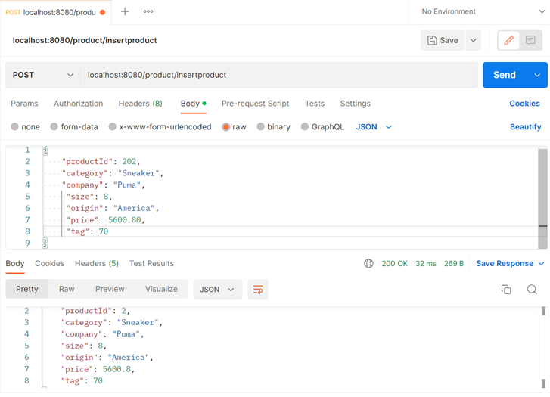Expand the Save Response dropdown

click(541, 263)
